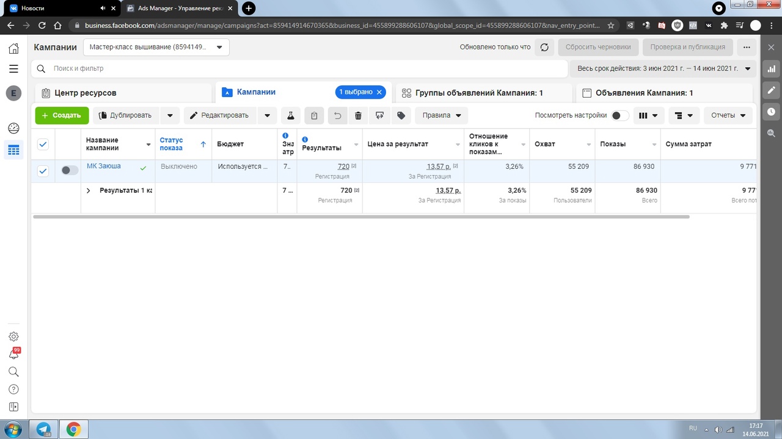Refresh data with the circular arrows button

[x=544, y=47]
